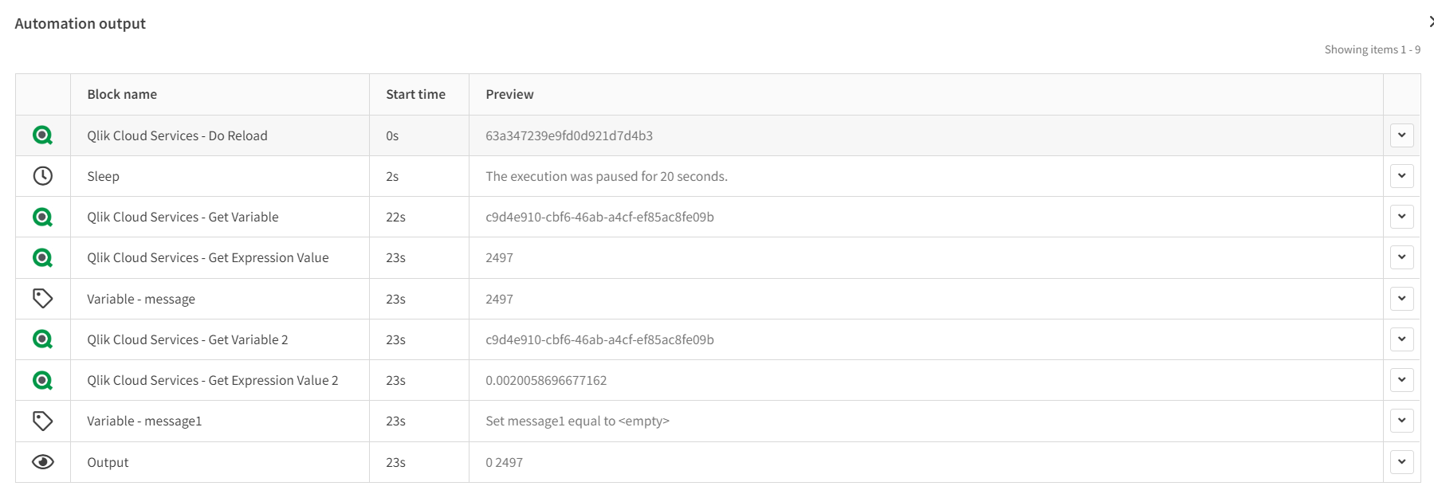Screen dimensions: 1434x490
Task: Click the clock icon for Sleep block
Action: tap(43, 176)
